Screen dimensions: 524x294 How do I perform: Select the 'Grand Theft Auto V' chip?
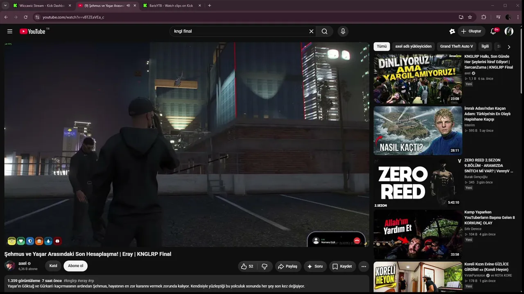[x=456, y=47]
